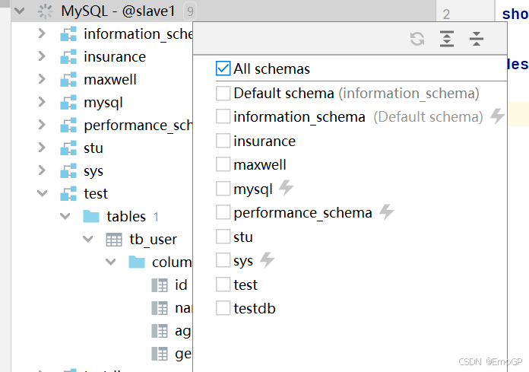Select the 'insurance' schema label in tree
Screen dimensions: 529x372
coord(115,57)
